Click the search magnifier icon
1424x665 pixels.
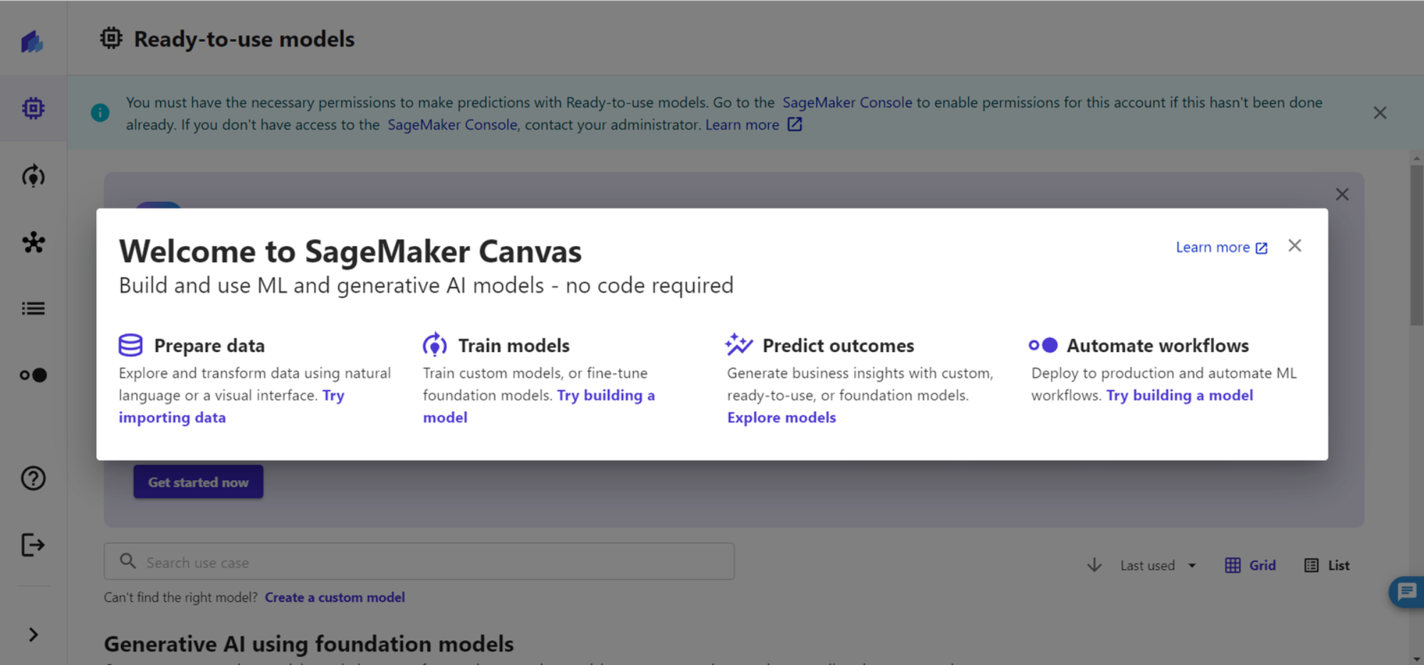click(127, 561)
